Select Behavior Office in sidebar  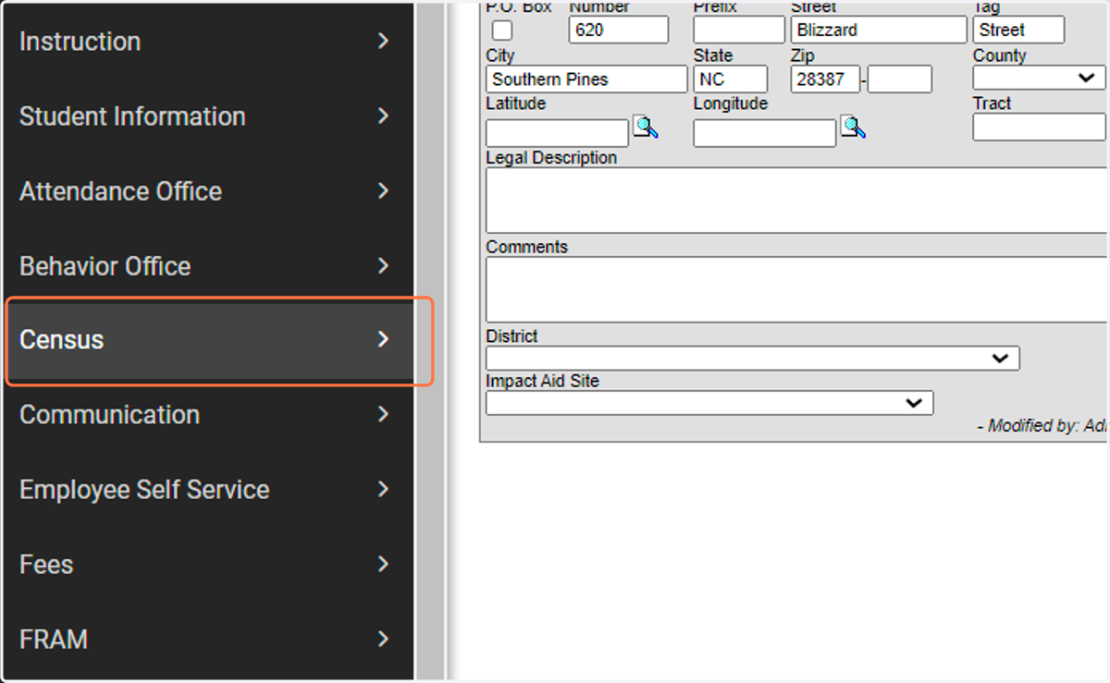207,266
